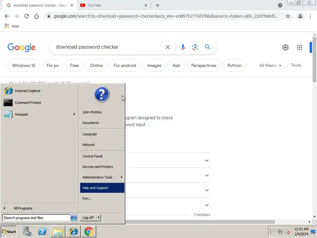Expand the All filters dropdown
Viewport: 317px width, 238px height.
(270, 66)
